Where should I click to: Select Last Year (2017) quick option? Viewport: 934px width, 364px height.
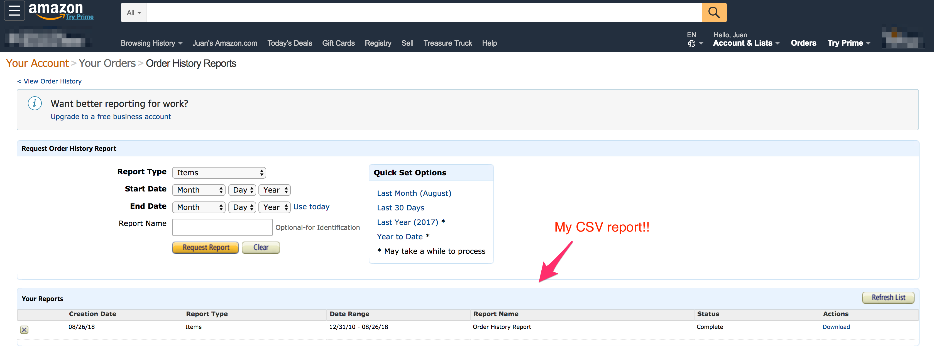click(407, 222)
